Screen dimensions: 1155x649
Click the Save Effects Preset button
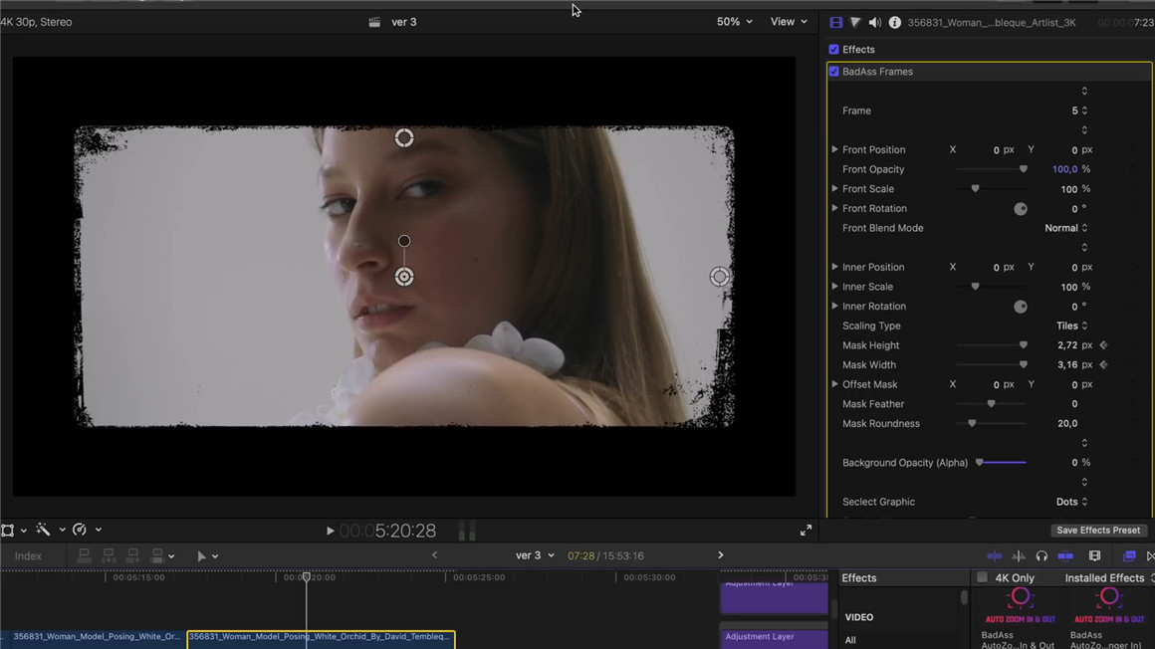point(1098,531)
